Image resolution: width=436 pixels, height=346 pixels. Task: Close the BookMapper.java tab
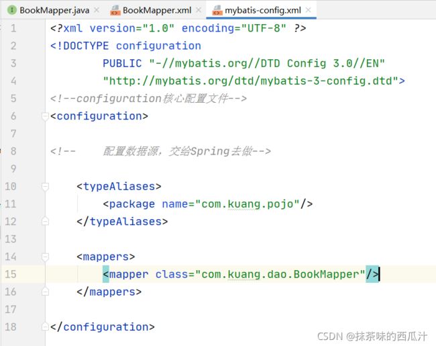[x=97, y=10]
